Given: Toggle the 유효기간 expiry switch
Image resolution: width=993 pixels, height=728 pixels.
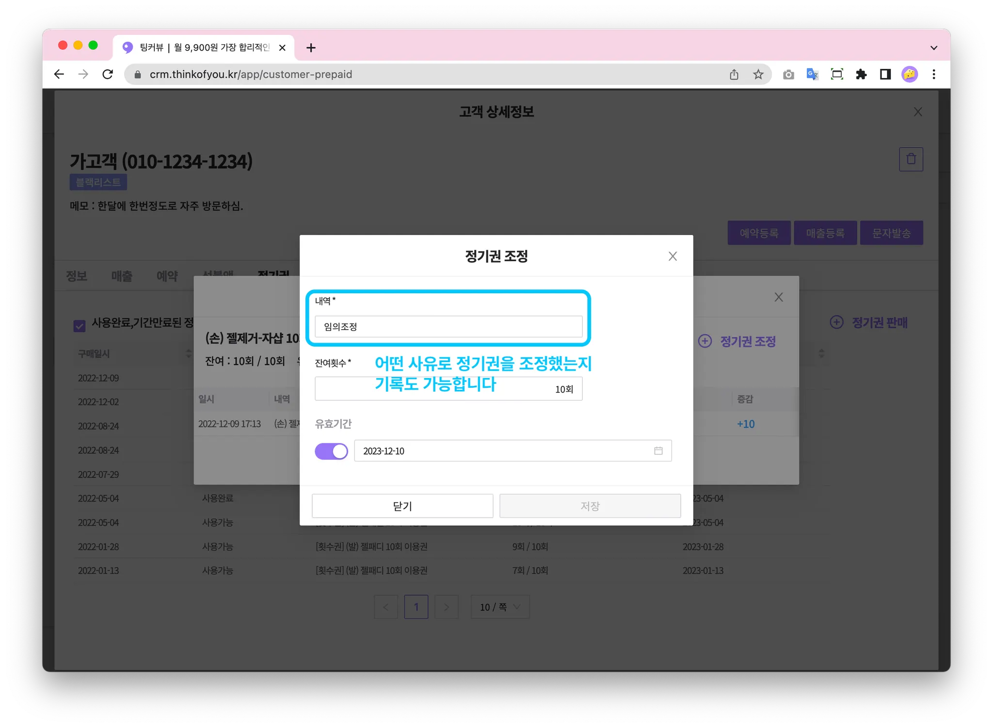Looking at the screenshot, I should pyautogui.click(x=331, y=451).
